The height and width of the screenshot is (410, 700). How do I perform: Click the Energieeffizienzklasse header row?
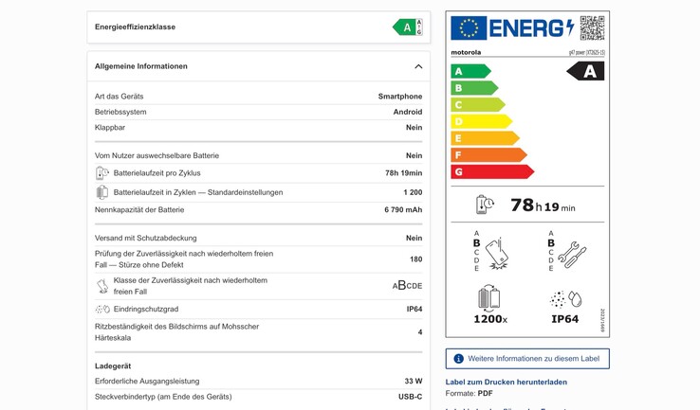click(x=259, y=27)
